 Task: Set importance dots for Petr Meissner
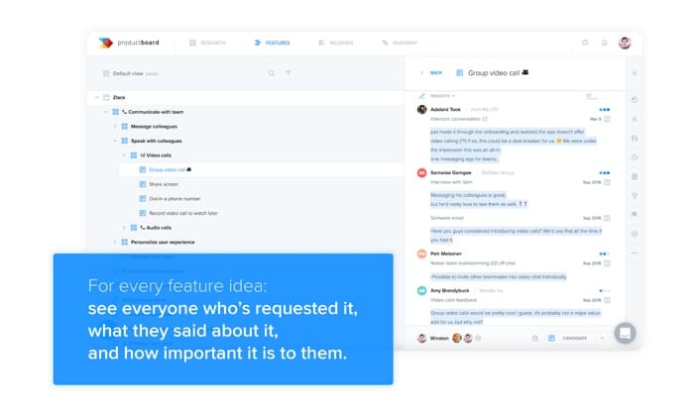[604, 255]
